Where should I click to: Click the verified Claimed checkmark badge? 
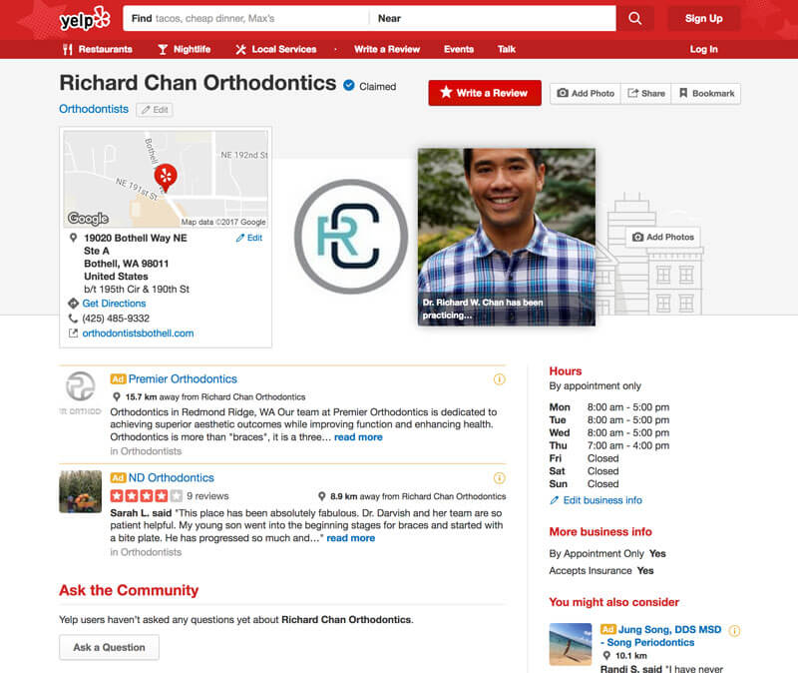pyautogui.click(x=348, y=85)
